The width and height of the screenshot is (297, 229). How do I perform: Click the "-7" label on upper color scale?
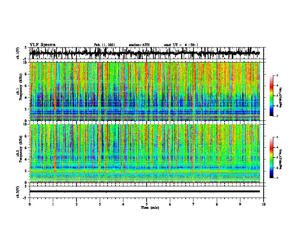click(277, 116)
